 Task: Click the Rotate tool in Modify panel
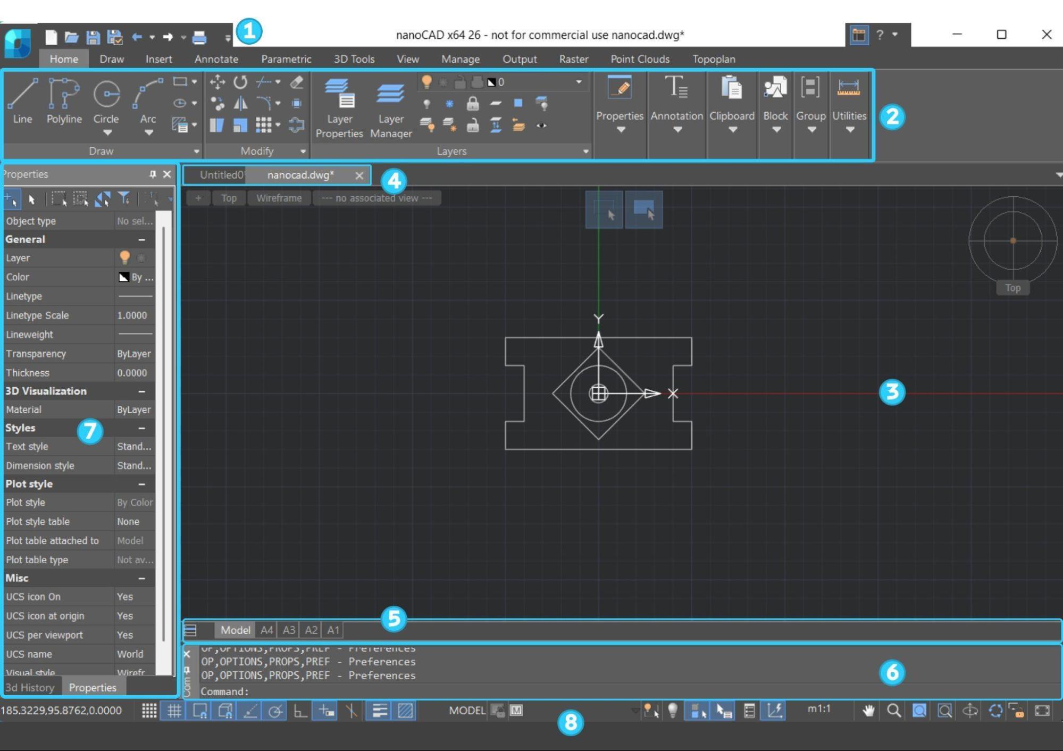(x=240, y=82)
